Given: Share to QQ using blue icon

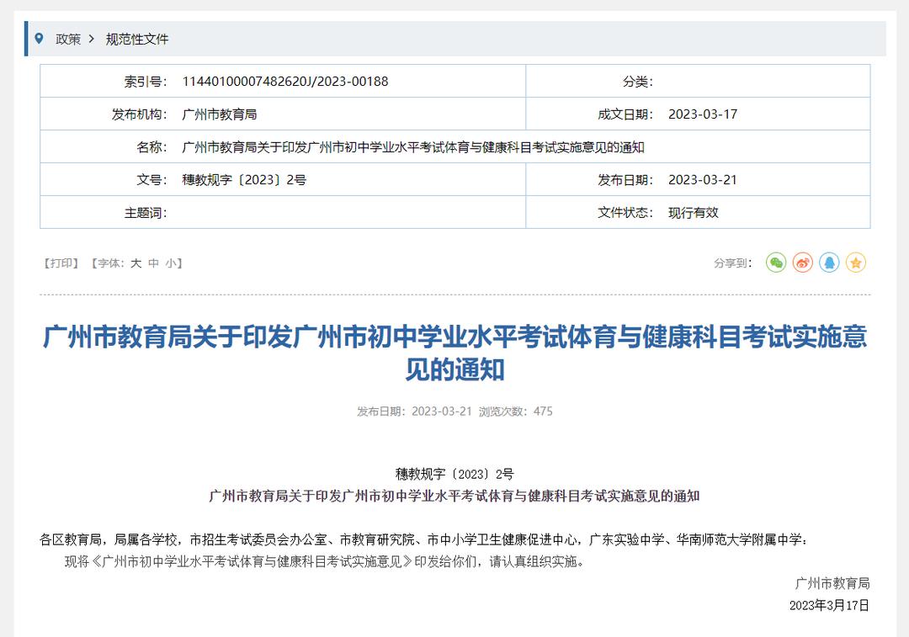Looking at the screenshot, I should [829, 263].
